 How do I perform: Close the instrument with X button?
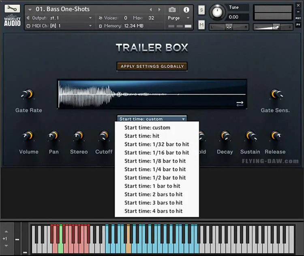pos(298,5)
